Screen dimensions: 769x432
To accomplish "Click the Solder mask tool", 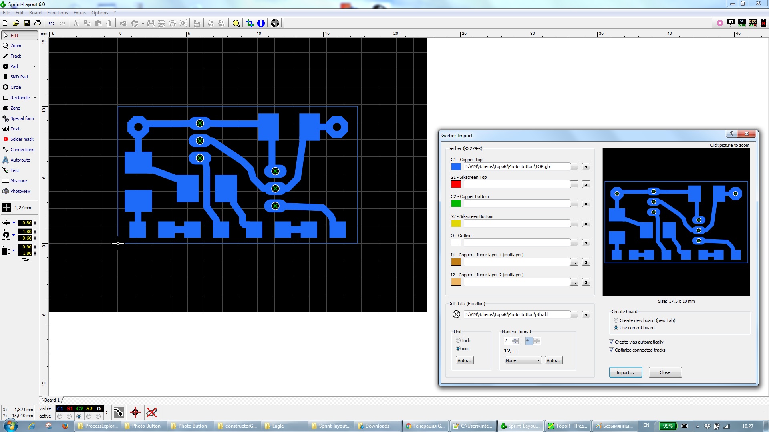I will coord(22,139).
